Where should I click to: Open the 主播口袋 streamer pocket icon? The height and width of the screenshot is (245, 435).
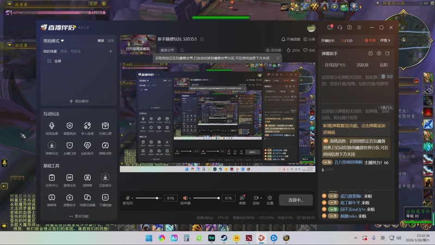[x=70, y=148]
